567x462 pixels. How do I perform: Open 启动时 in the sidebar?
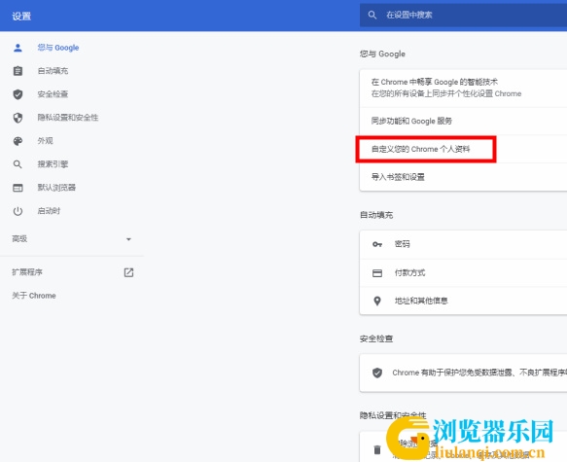49,211
